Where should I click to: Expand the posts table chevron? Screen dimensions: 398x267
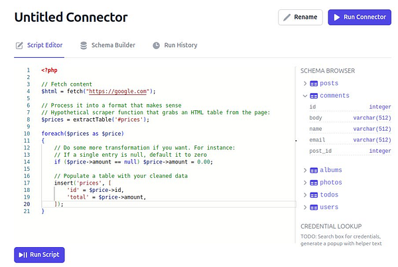tap(305, 84)
